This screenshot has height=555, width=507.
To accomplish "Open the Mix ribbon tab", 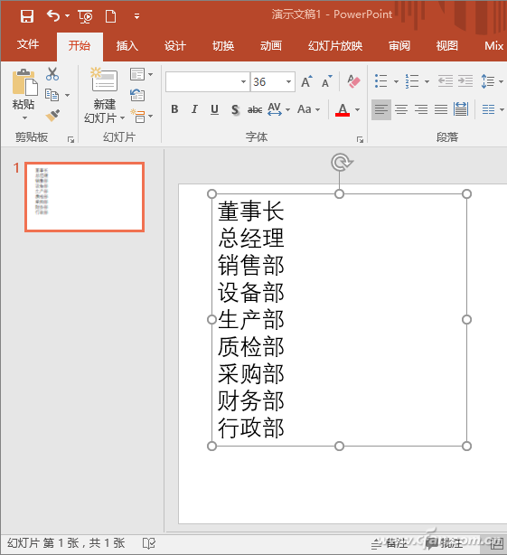I will coord(494,46).
